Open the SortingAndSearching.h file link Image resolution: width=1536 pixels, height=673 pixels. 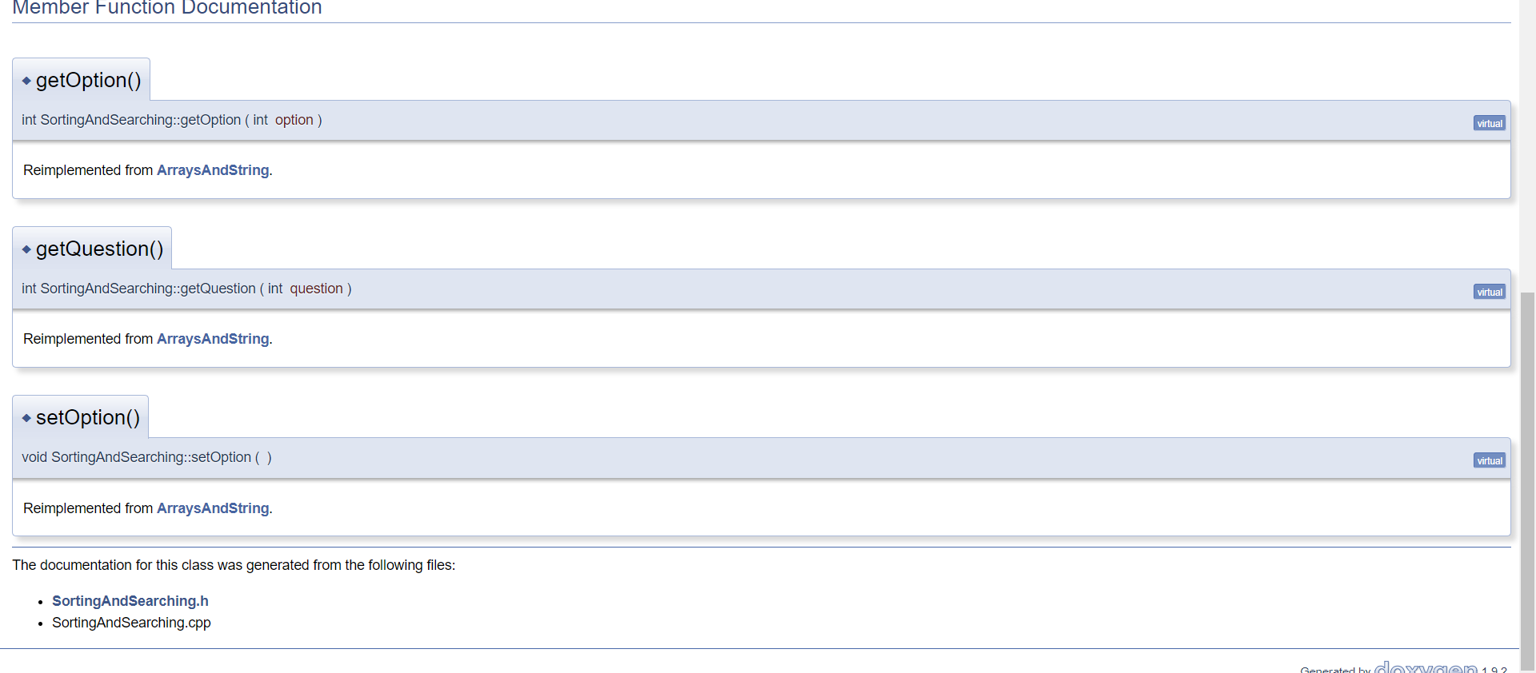(130, 601)
